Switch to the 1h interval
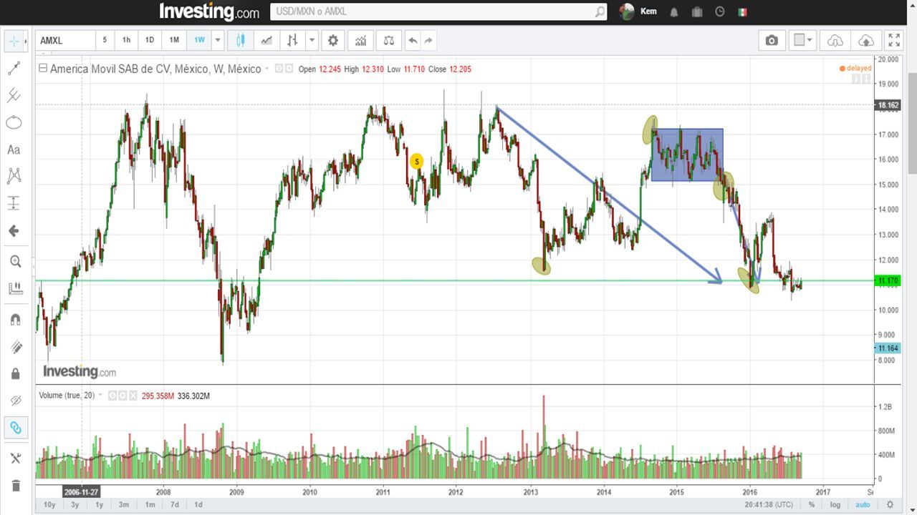The width and height of the screenshot is (917, 515). tap(127, 40)
